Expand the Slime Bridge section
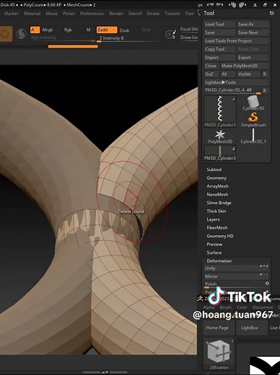Screen dimensions: 280x375 (x=219, y=203)
